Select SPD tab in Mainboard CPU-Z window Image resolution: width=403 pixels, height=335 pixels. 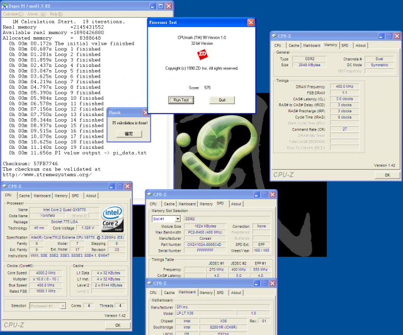pyautogui.click(x=220, y=293)
